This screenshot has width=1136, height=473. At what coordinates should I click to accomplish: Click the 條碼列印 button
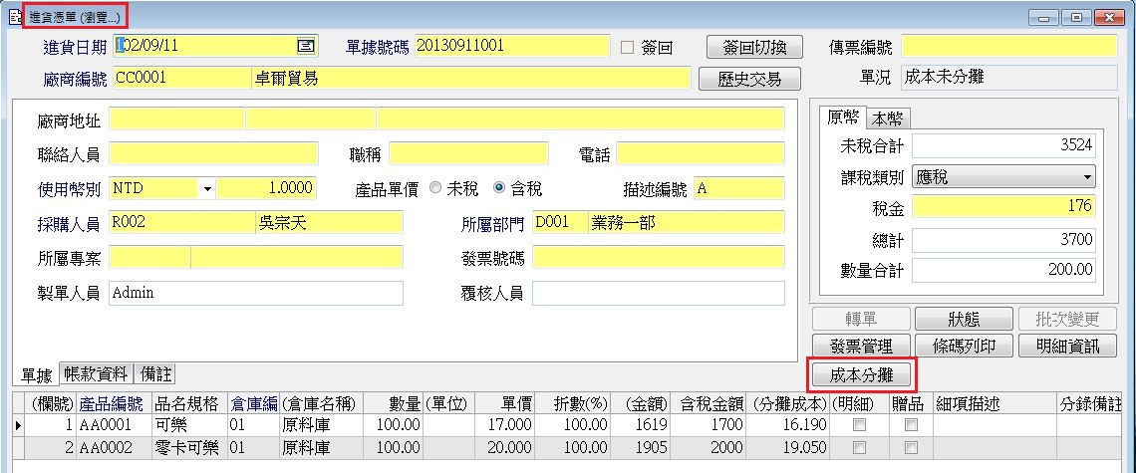coord(963,347)
